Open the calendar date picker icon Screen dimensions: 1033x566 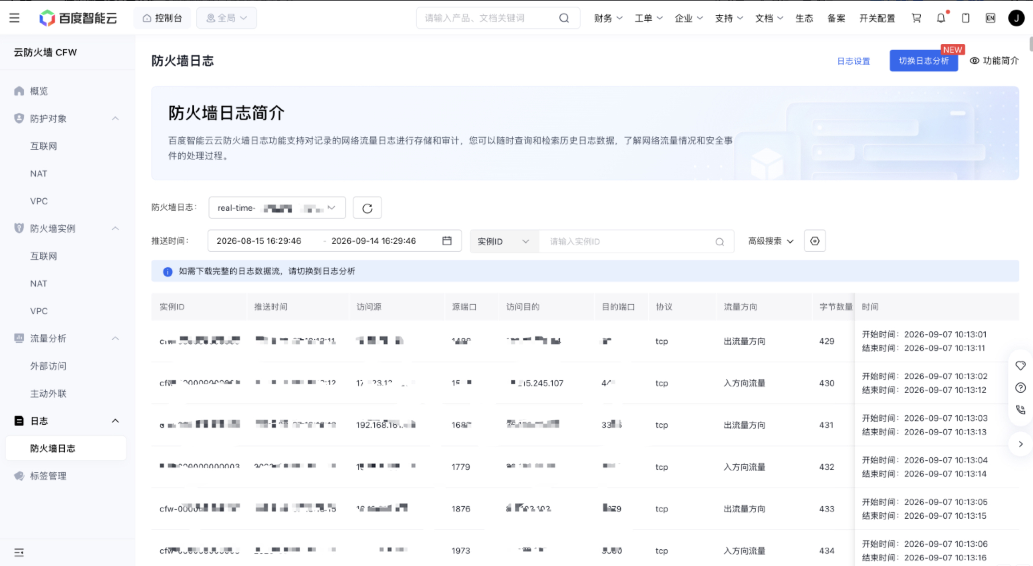pyautogui.click(x=447, y=241)
